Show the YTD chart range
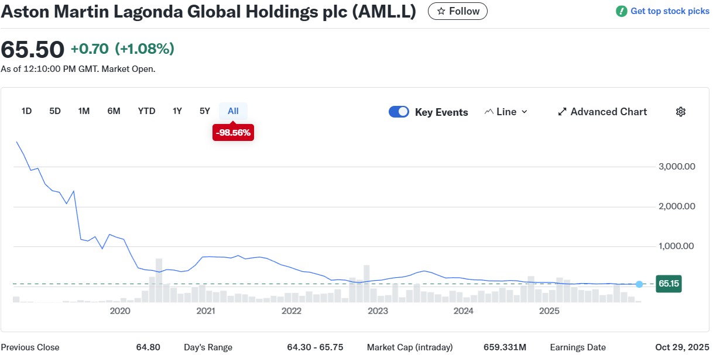The image size is (713, 355). pyautogui.click(x=146, y=111)
